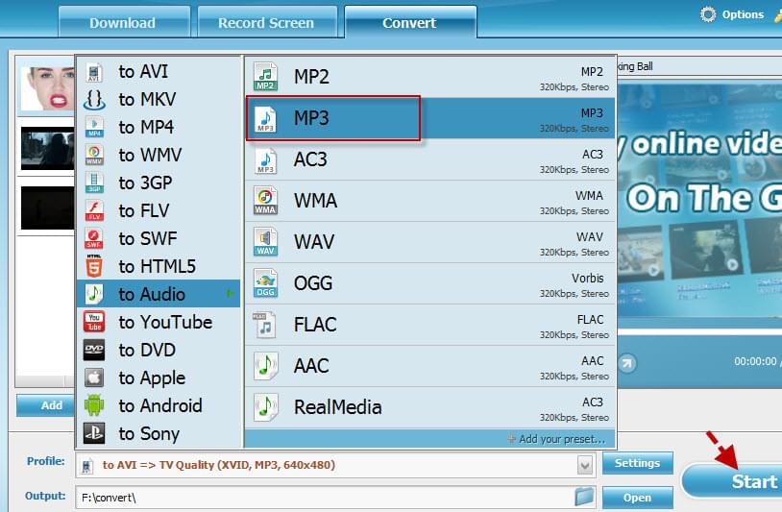
Task: Expand the Profile dropdown arrow
Action: (585, 465)
